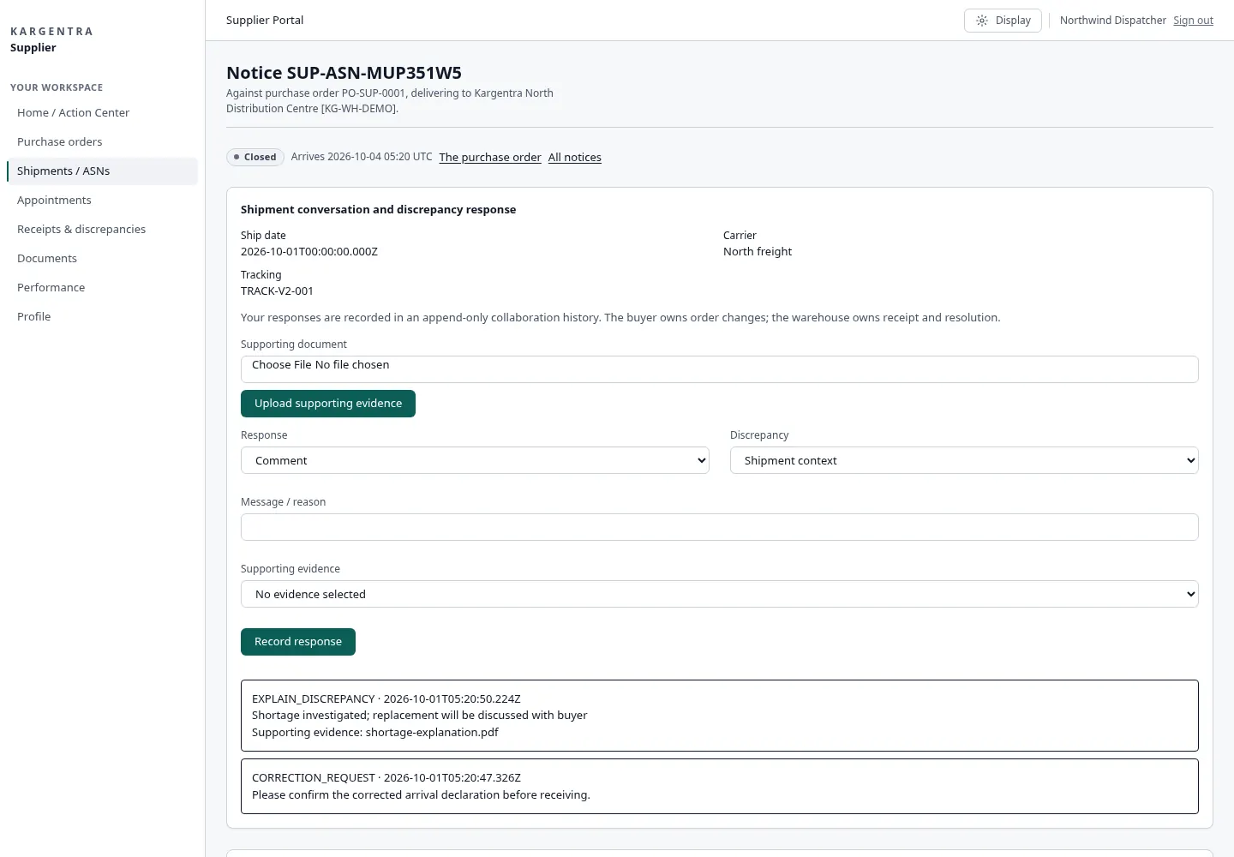Open Home / Action Center page

(102, 112)
